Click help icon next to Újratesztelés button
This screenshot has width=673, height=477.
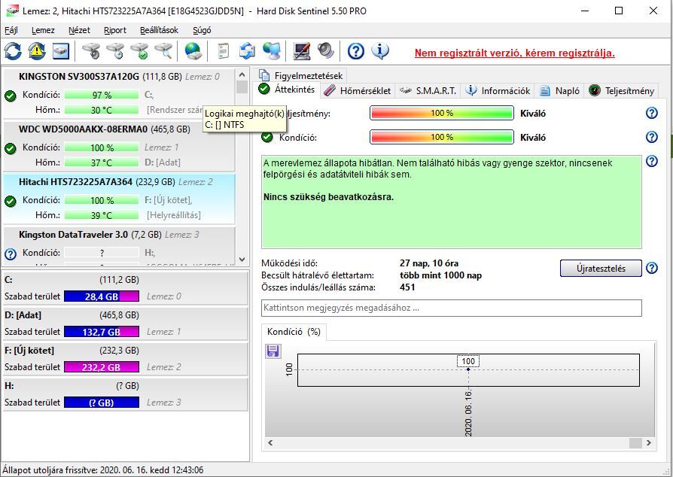pyautogui.click(x=651, y=268)
